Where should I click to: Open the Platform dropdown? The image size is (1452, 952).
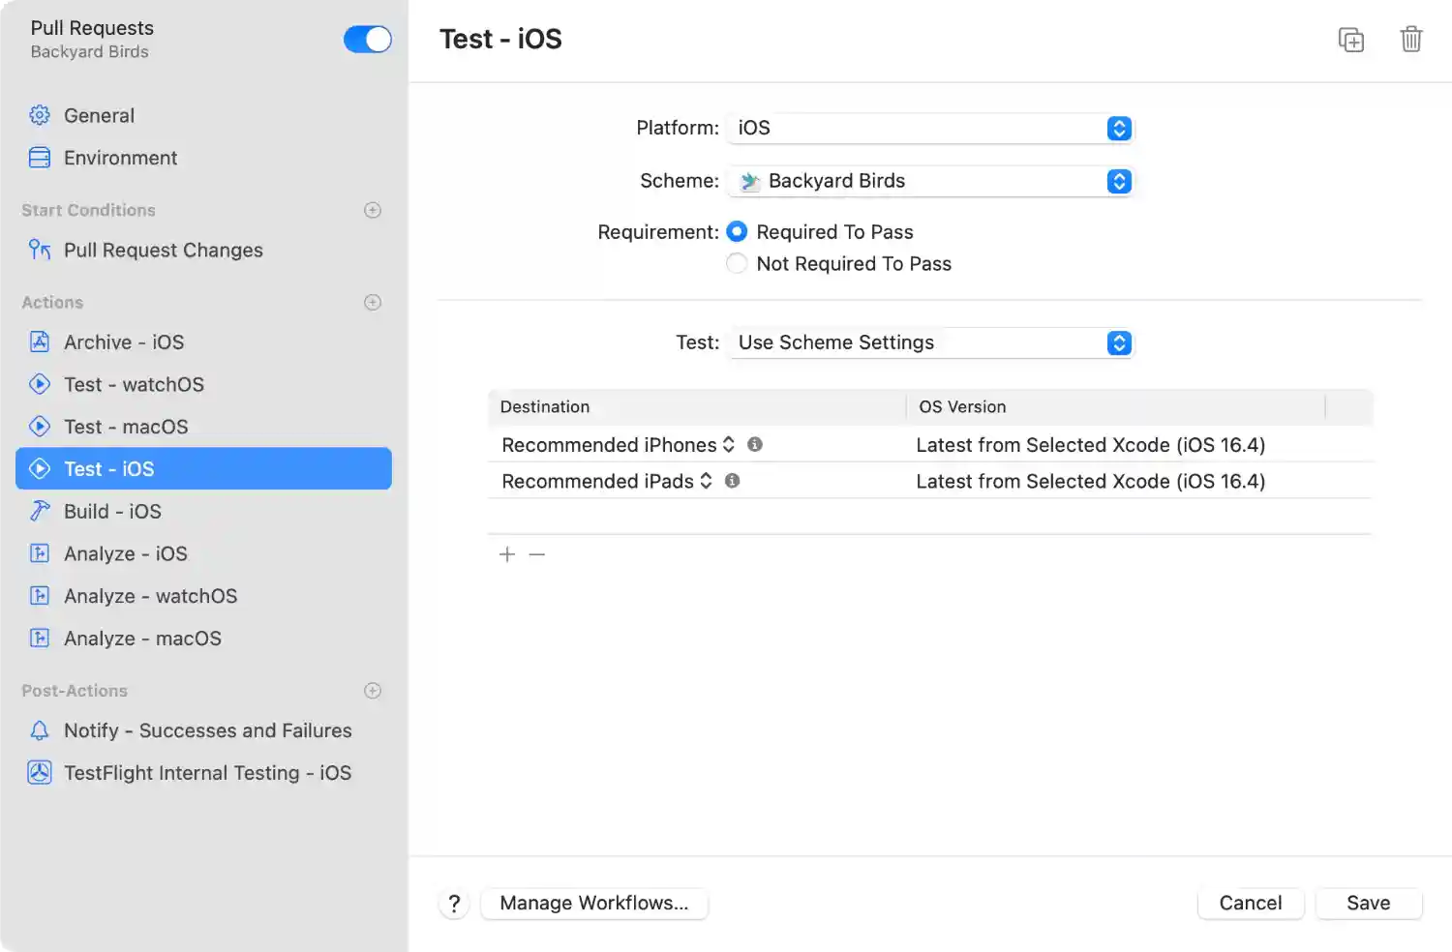coord(929,129)
